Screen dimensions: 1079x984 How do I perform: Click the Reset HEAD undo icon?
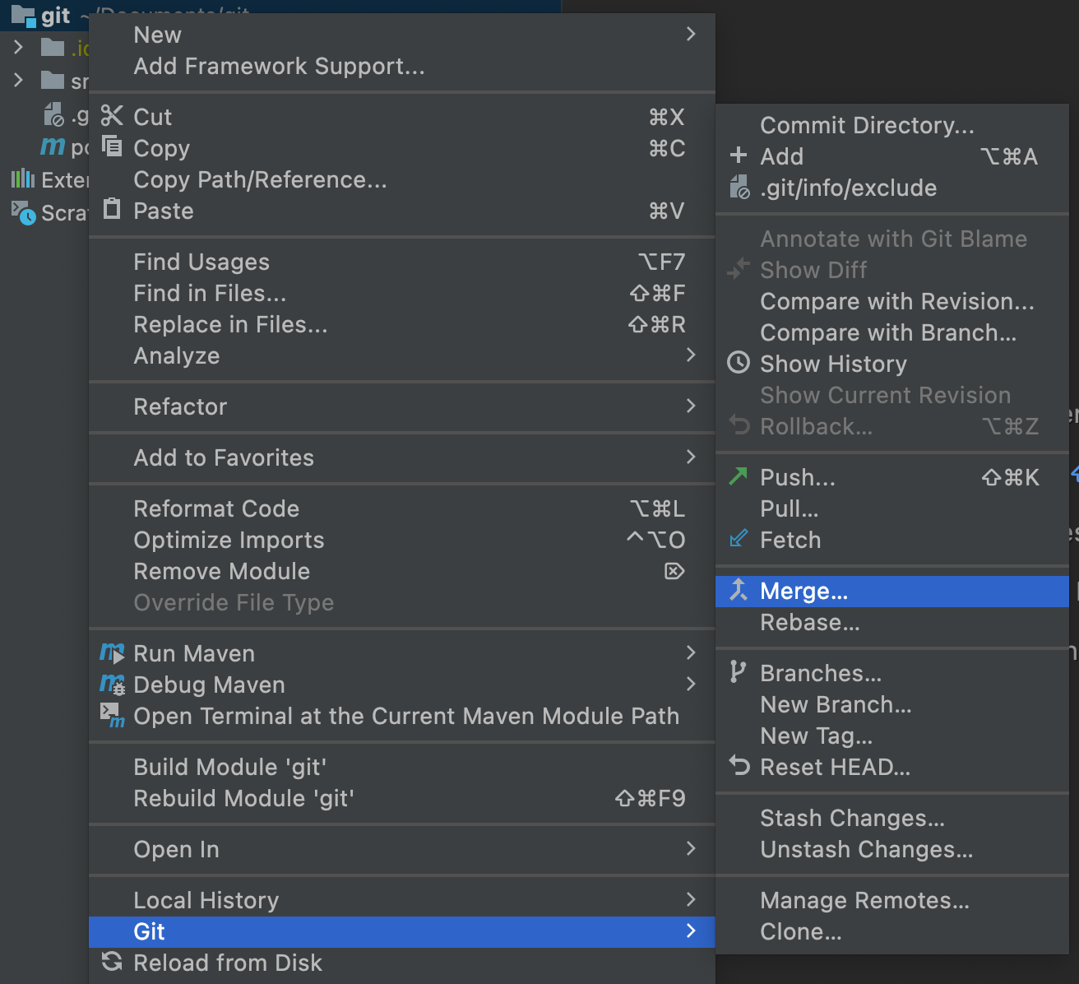(739, 766)
